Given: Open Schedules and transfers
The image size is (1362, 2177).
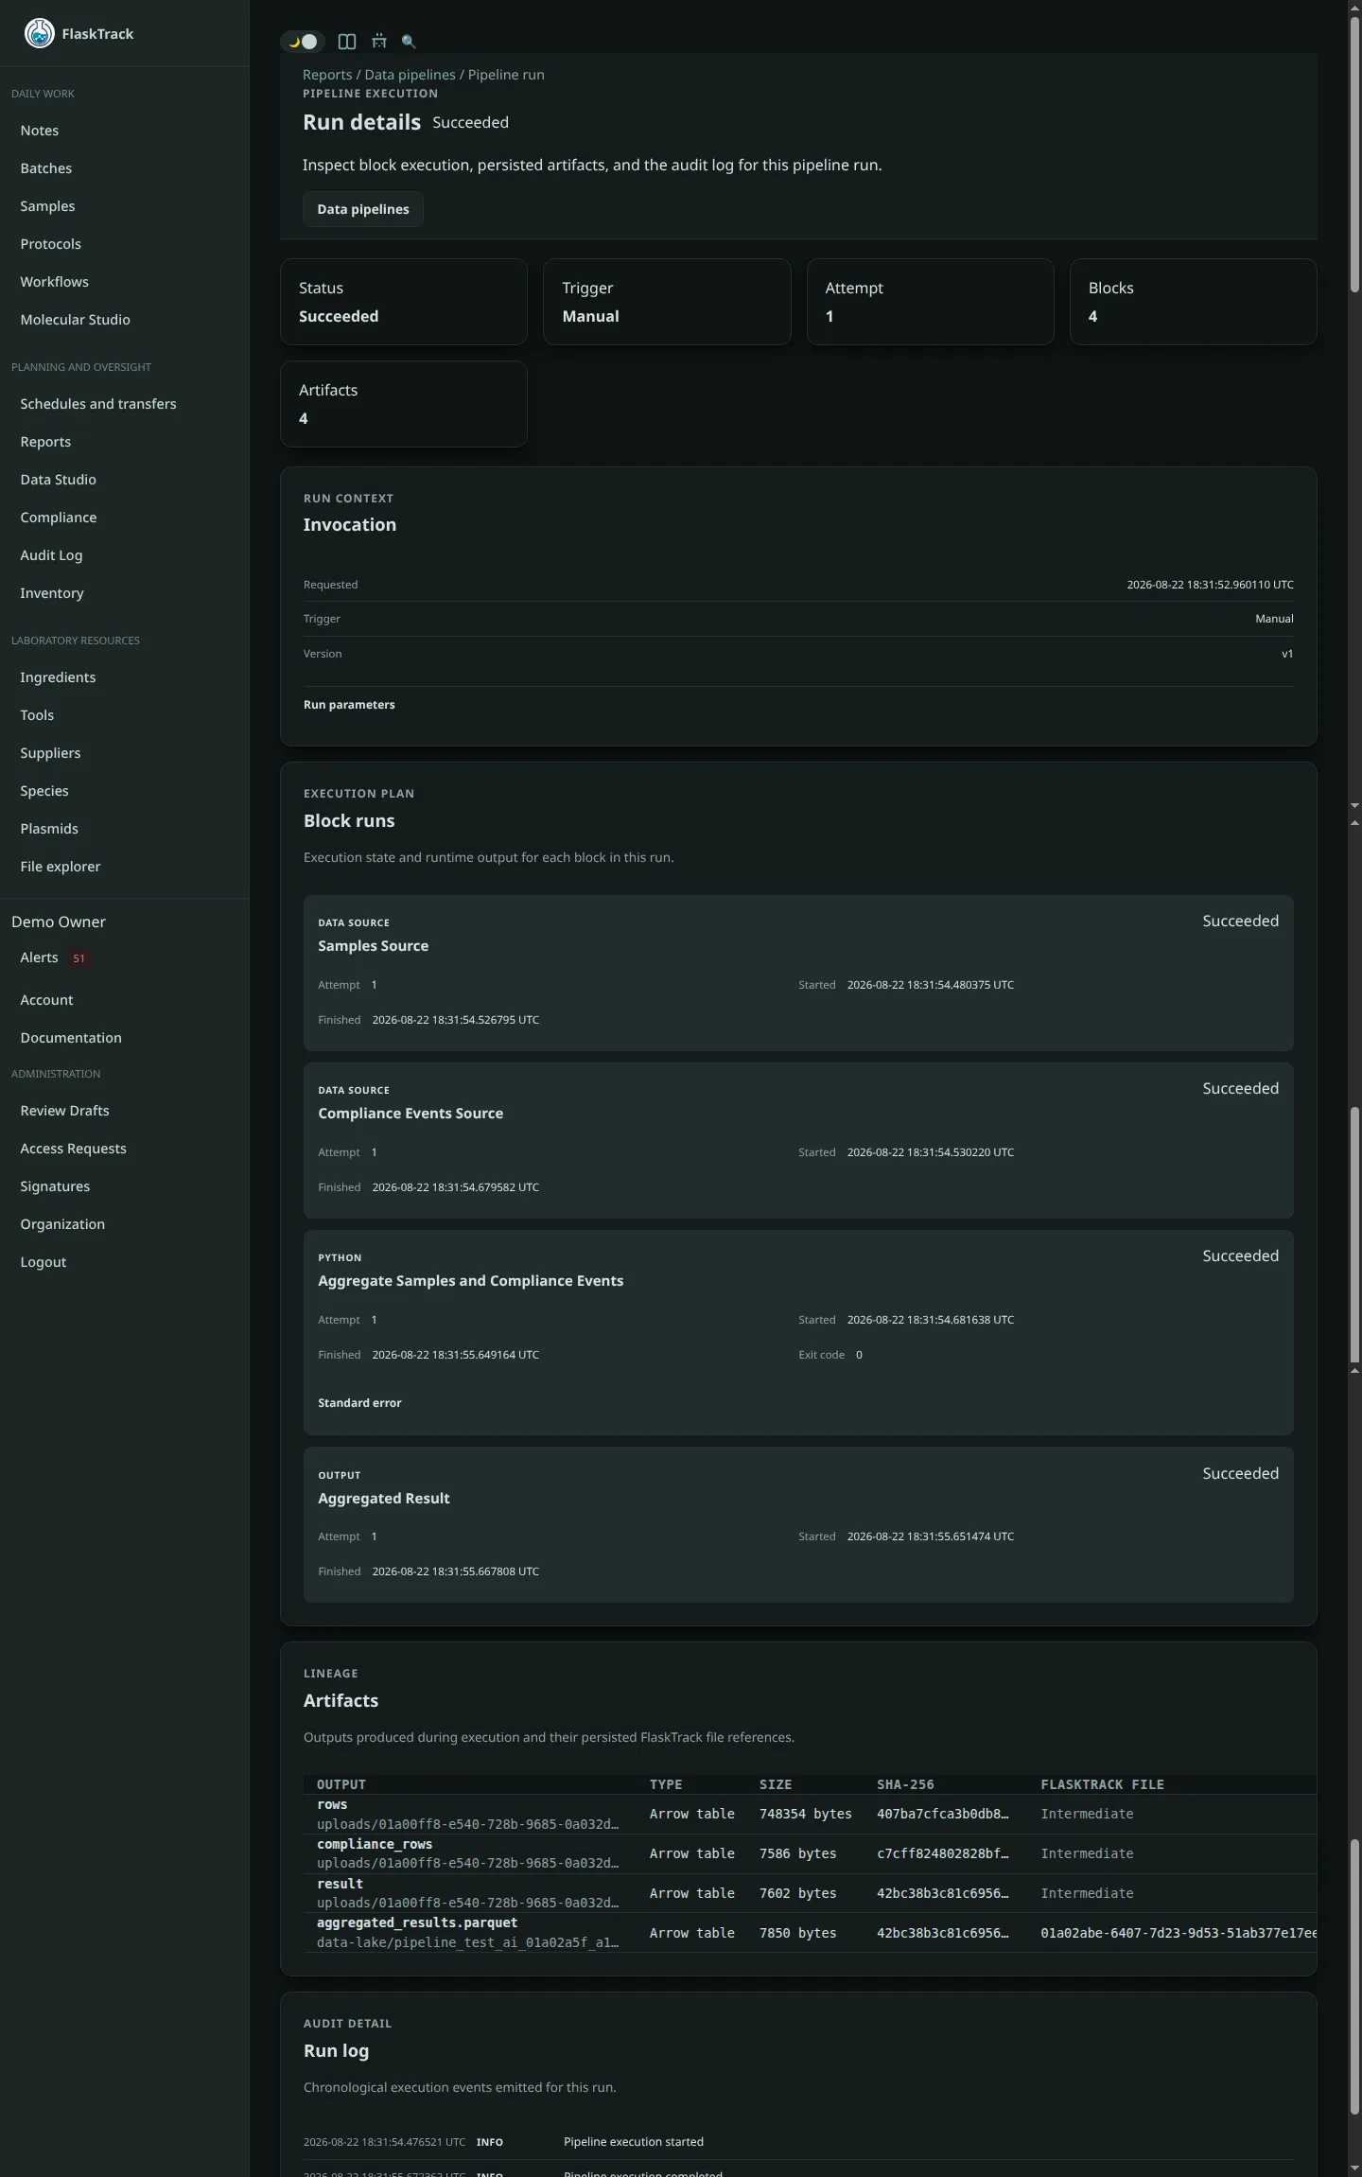Looking at the screenshot, I should (x=98, y=404).
